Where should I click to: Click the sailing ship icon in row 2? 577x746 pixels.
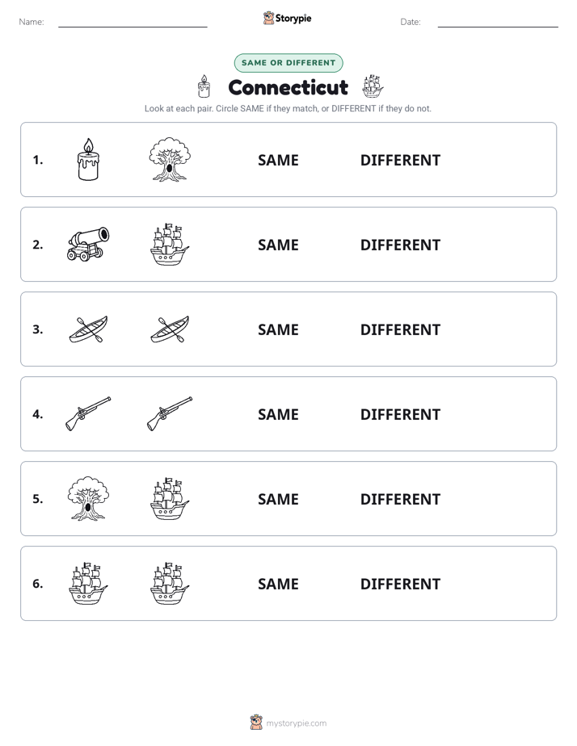(x=170, y=244)
